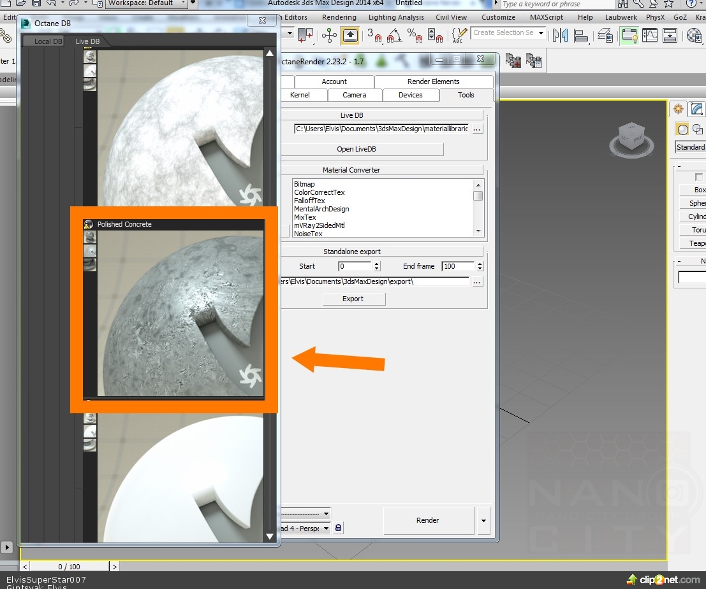The width and height of the screenshot is (706, 589).
Task: Open edit named selection sets
Action: point(459,35)
